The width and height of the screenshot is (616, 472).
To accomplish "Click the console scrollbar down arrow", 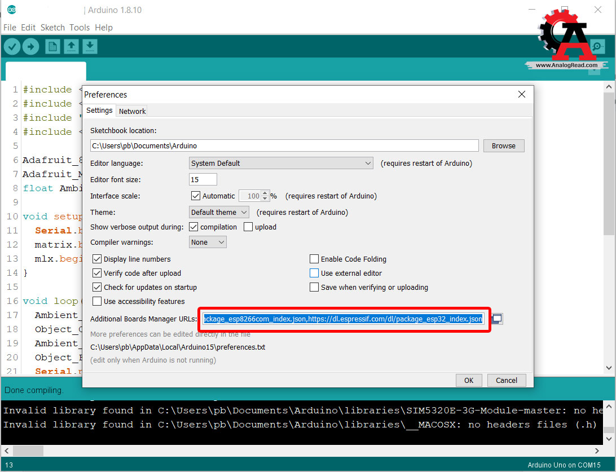I will pos(609,439).
